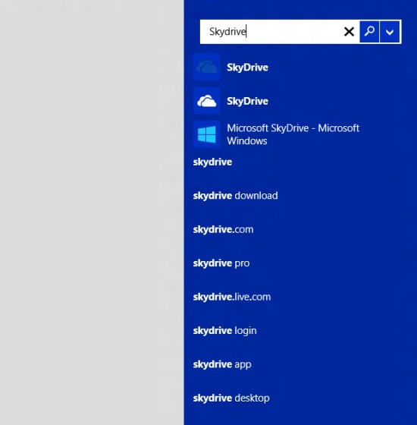Choose the 'skydrive login' suggestion
This screenshot has width=417, height=425.
click(x=224, y=331)
